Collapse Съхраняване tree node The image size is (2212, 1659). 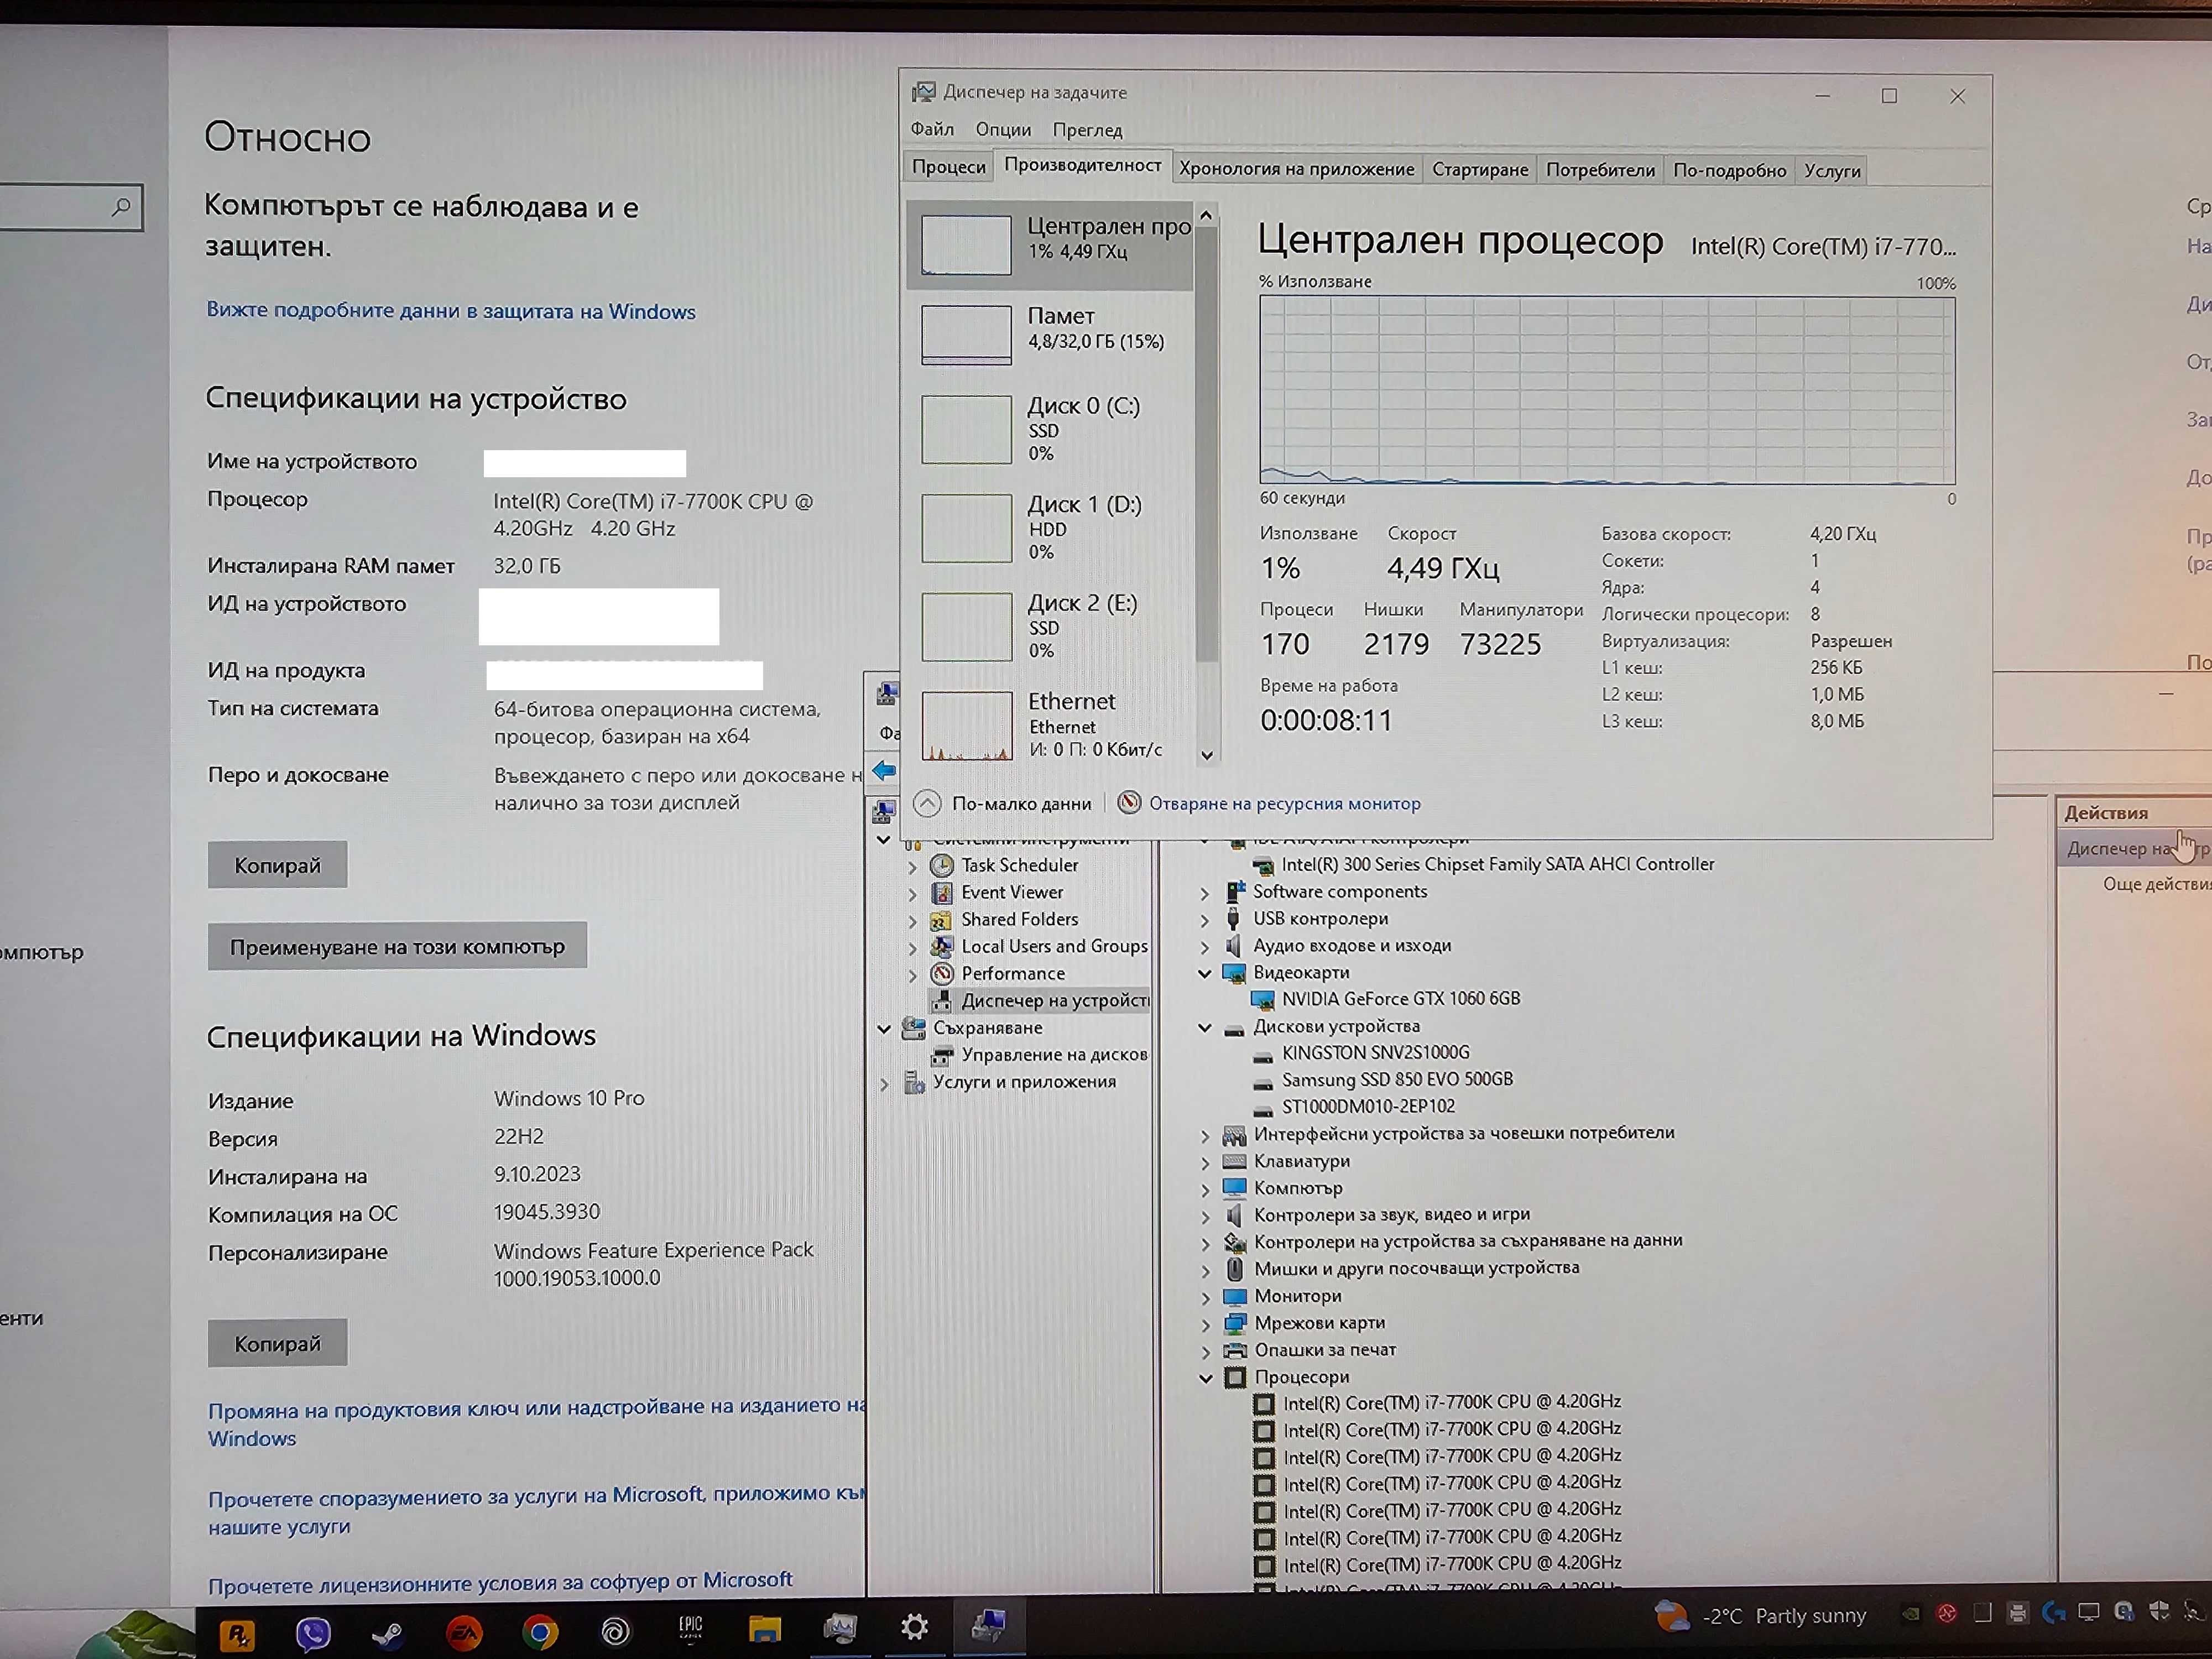[884, 1028]
